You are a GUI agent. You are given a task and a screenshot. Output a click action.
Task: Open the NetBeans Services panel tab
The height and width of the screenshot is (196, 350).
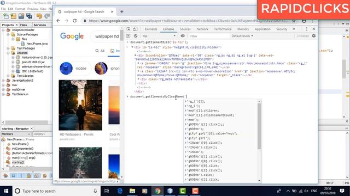pyautogui.click(x=40, y=25)
